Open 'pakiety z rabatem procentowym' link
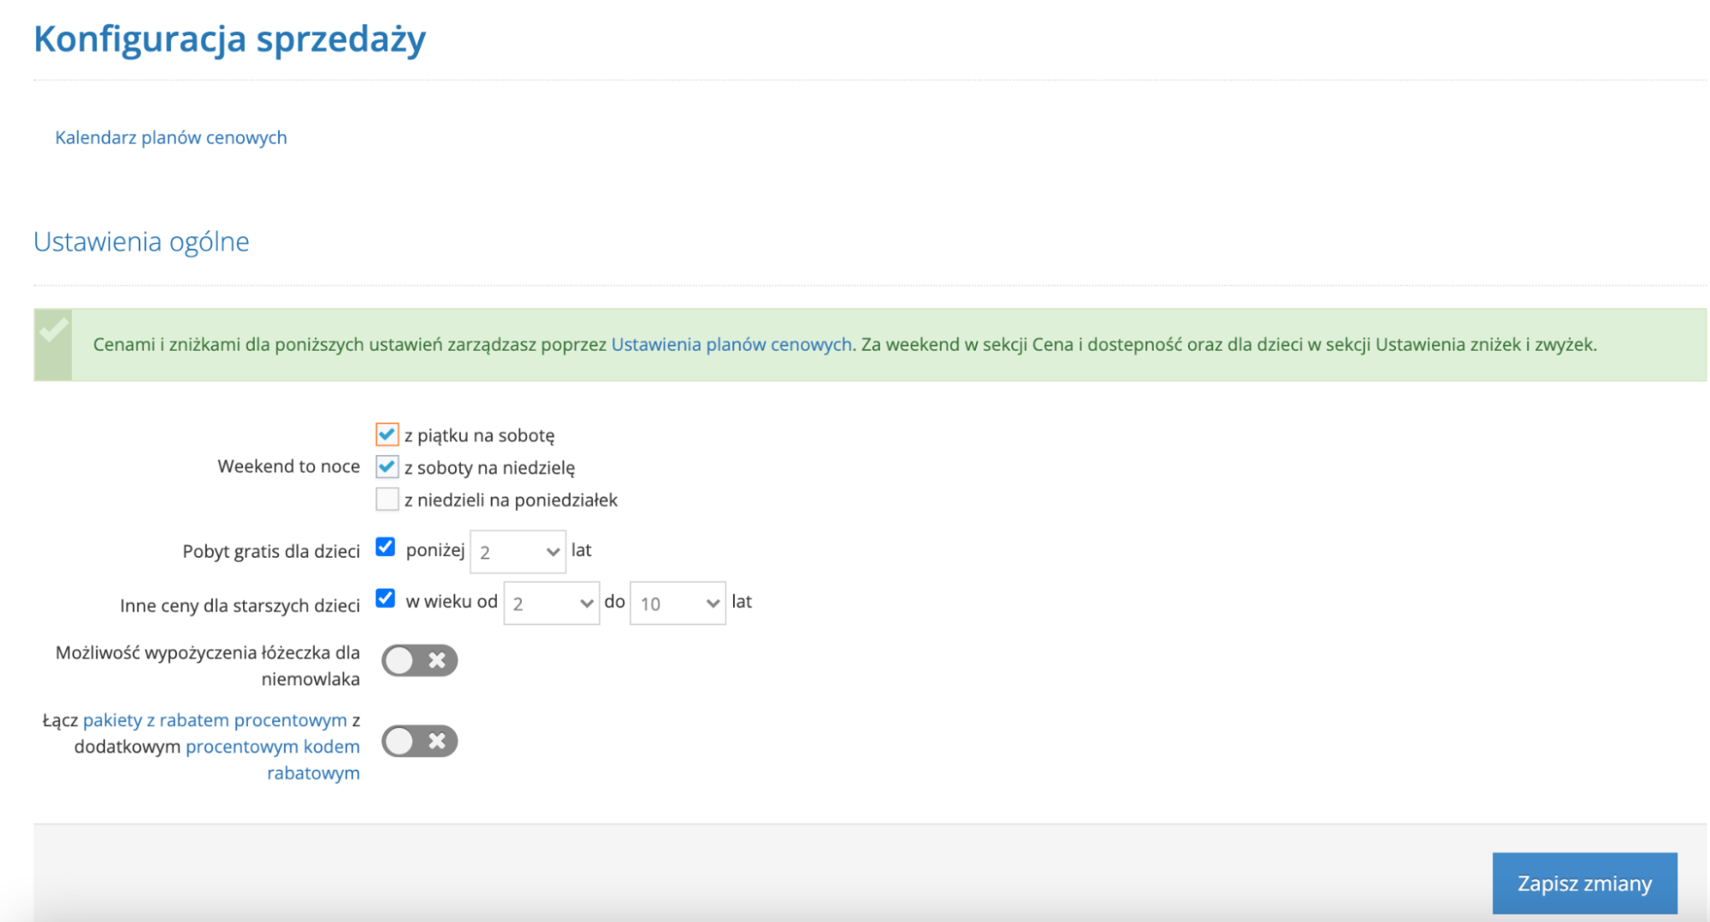The height and width of the screenshot is (922, 1710). pos(215,720)
